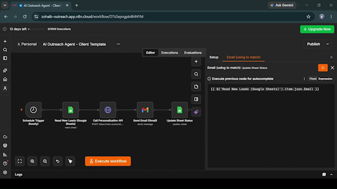The height and width of the screenshot is (189, 337).
Task: Open browser three-dot menu
Action: coord(331,16)
